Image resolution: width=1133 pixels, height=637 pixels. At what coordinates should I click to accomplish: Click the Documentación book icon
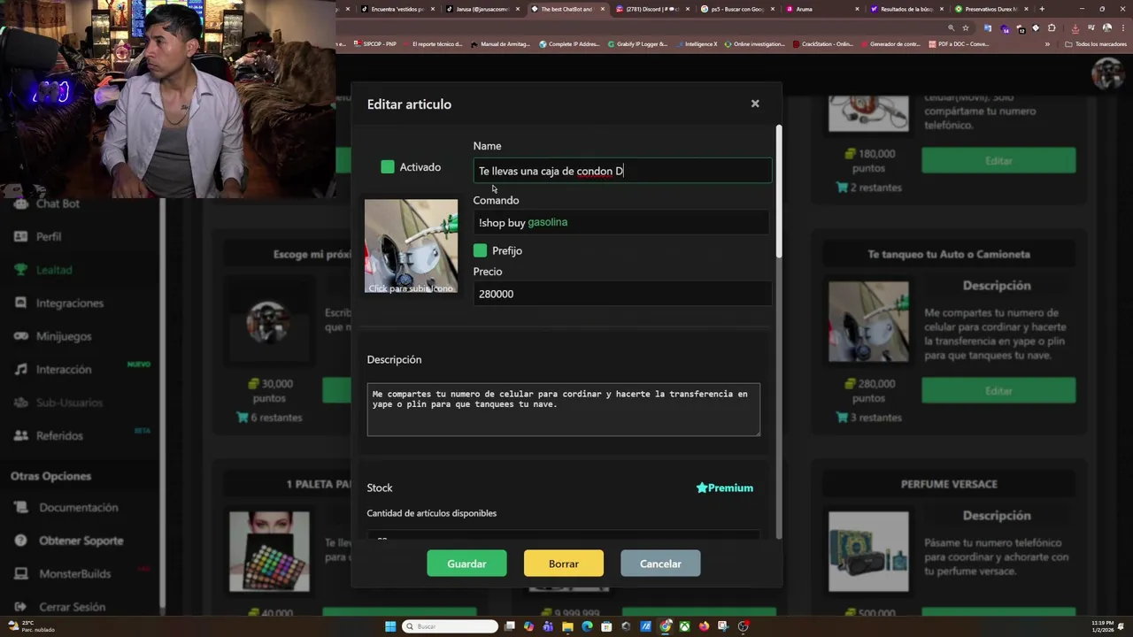20,507
